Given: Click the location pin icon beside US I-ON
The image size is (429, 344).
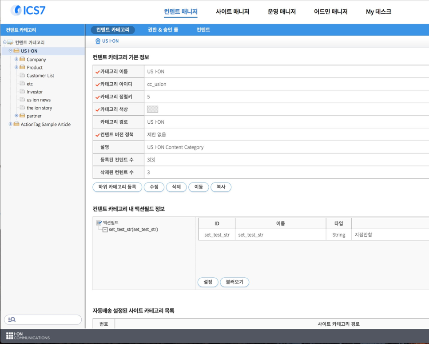Looking at the screenshot, I should (x=98, y=41).
